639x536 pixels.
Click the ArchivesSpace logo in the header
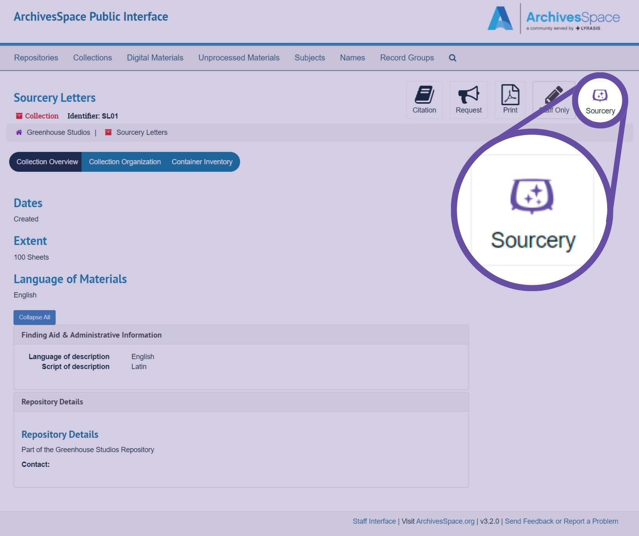[x=554, y=18]
